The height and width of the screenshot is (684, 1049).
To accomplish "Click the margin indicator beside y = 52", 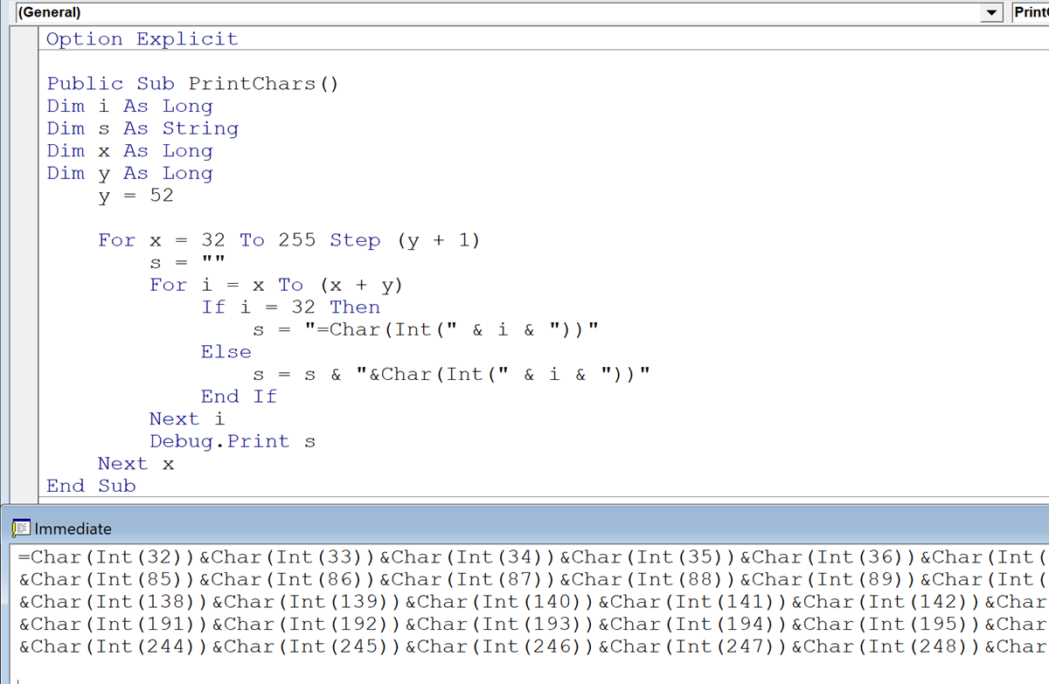I will point(22,195).
